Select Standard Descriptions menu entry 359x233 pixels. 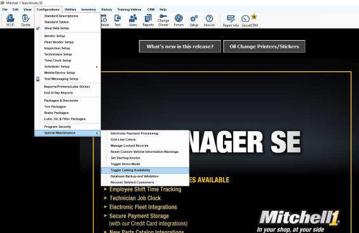click(x=67, y=16)
